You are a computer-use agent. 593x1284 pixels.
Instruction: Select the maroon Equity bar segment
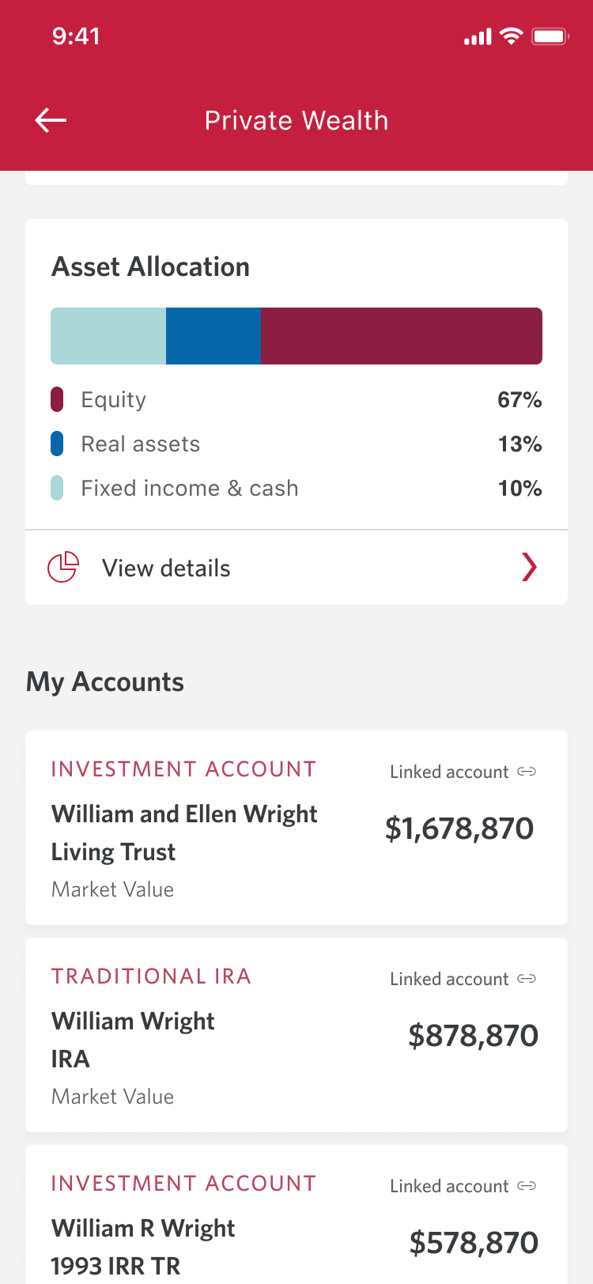coord(401,336)
